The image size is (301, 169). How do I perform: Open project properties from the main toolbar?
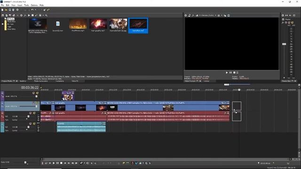[17, 10]
